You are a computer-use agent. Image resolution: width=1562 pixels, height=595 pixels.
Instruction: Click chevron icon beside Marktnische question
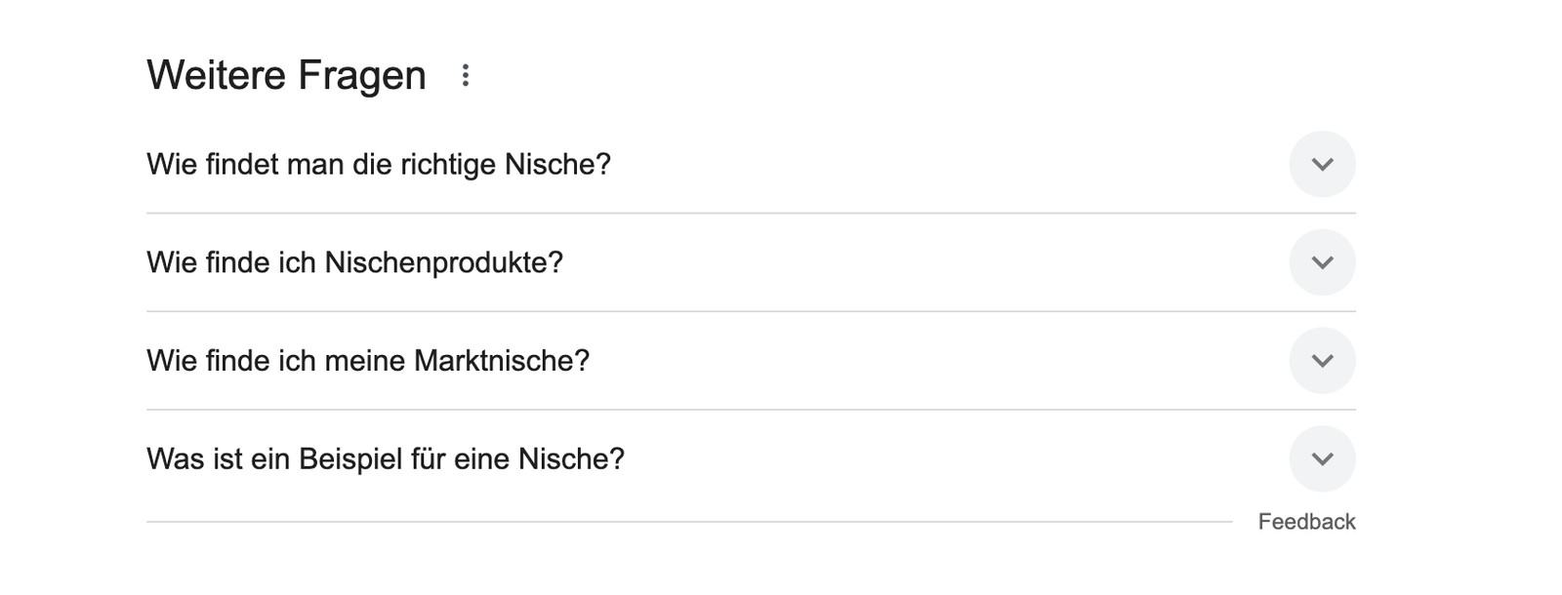[x=1322, y=361]
